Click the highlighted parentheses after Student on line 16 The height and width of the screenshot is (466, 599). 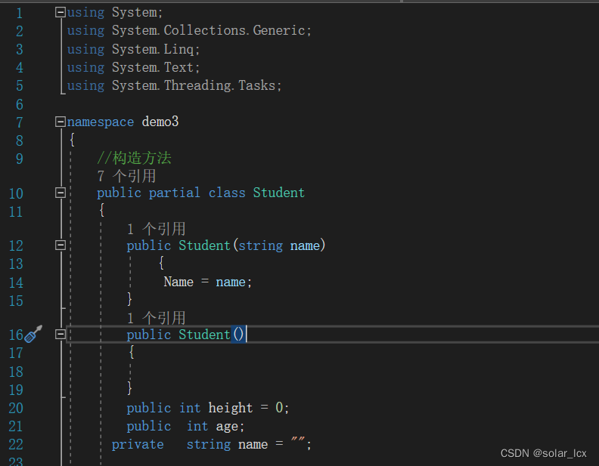(238, 335)
